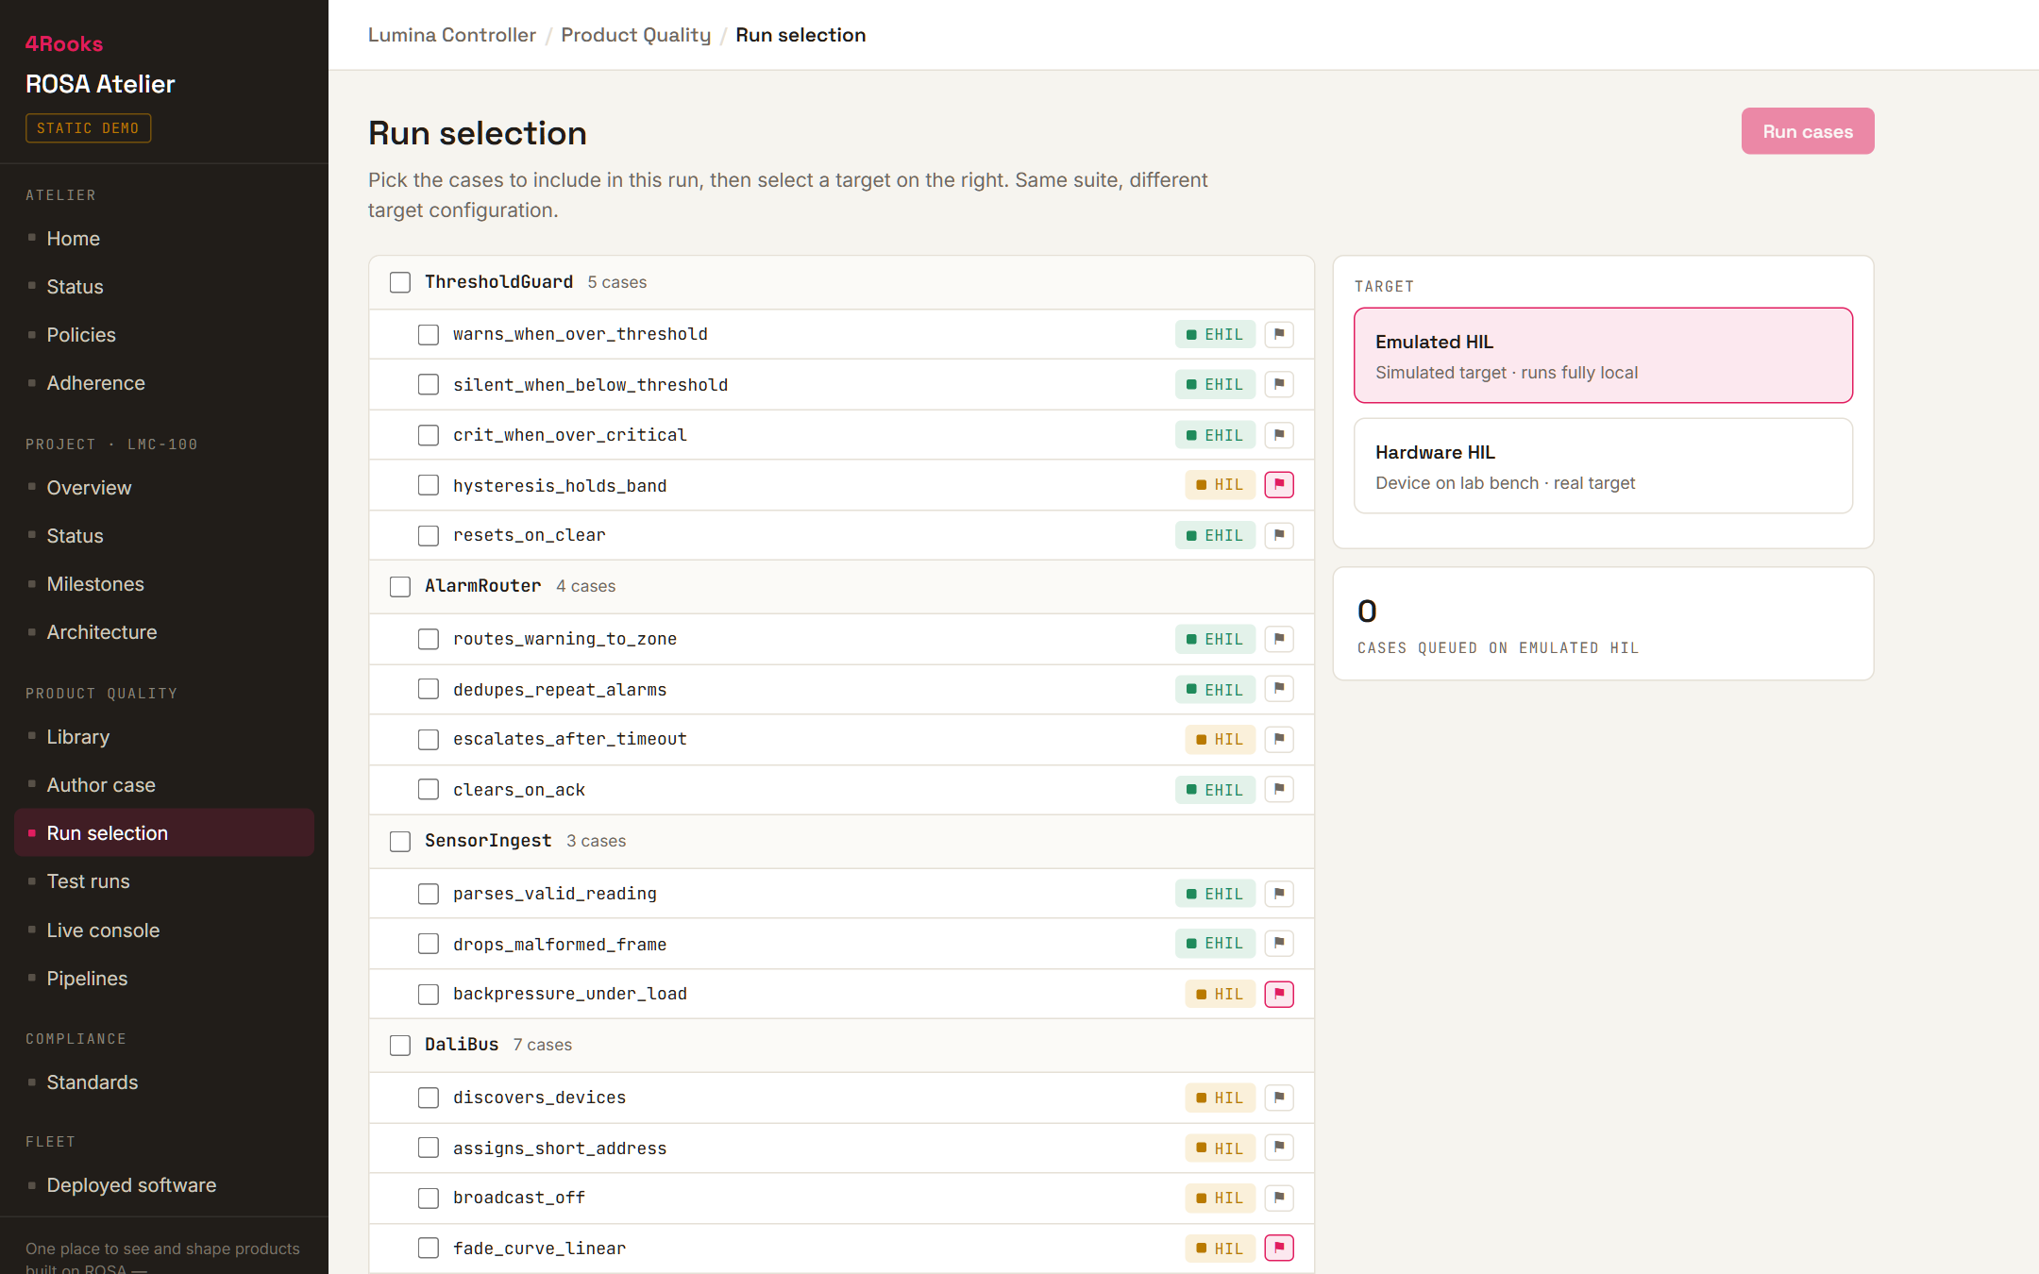2039x1274 pixels.
Task: Open Policies in the sidebar
Action: pyautogui.click(x=164, y=335)
